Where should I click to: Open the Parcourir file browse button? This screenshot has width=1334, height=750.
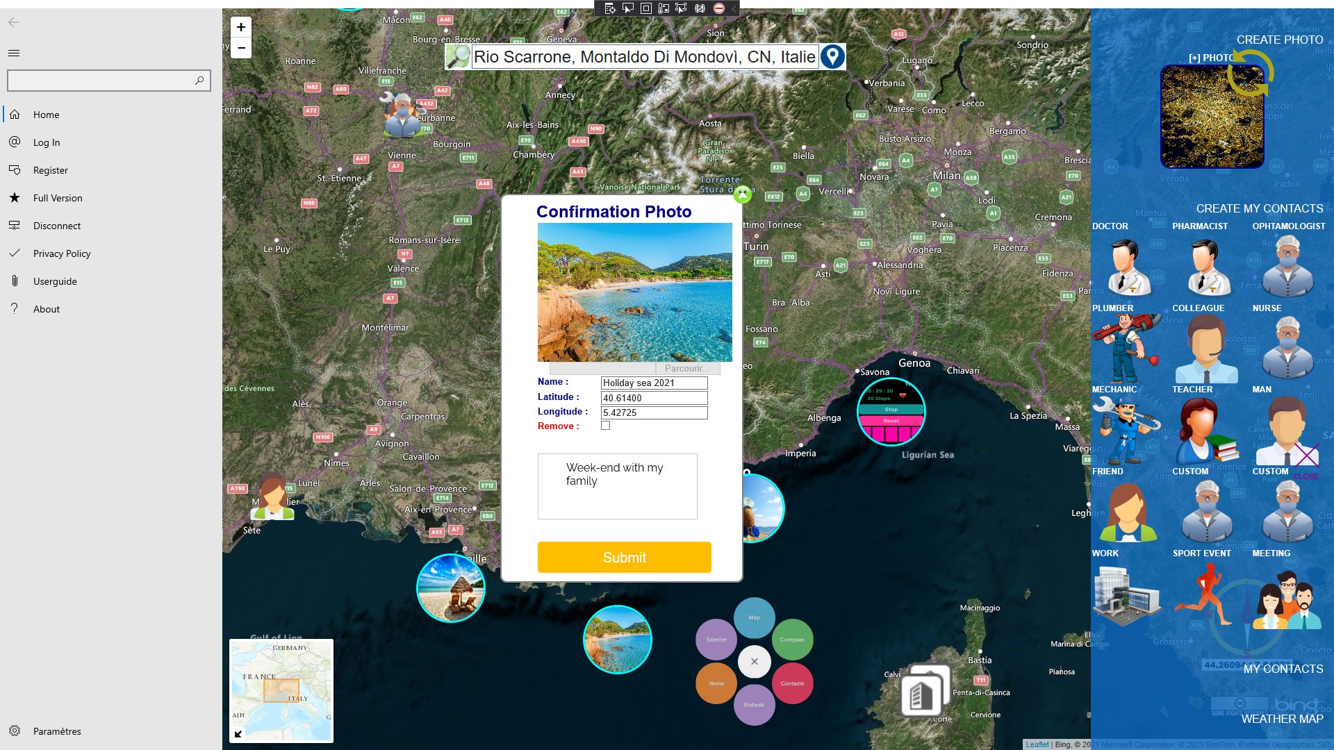686,369
